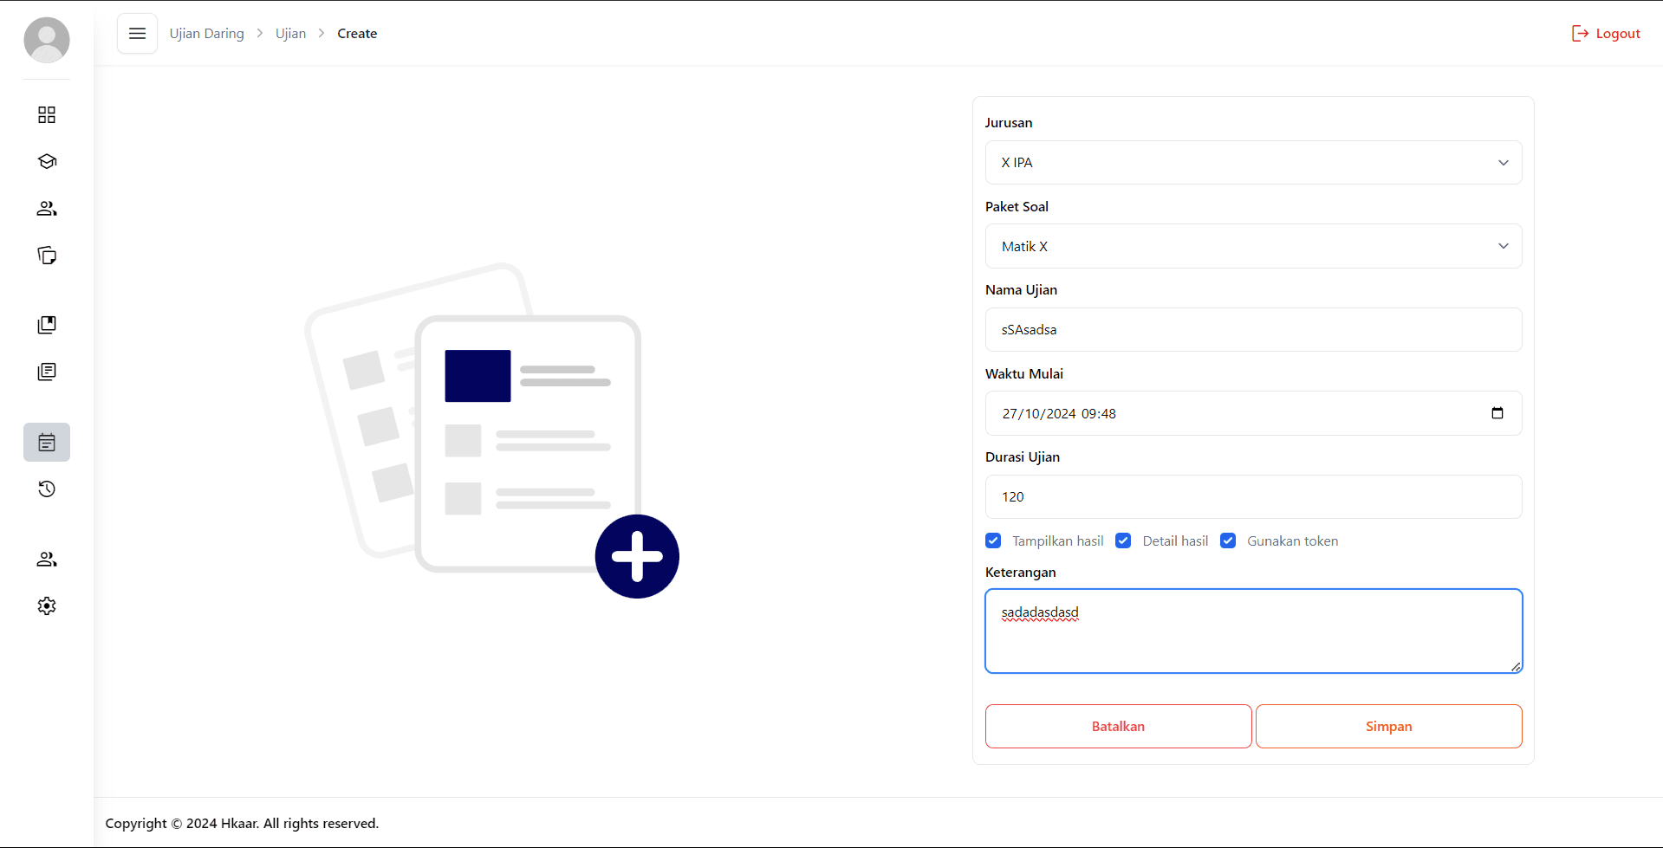Uncheck the Detail hasil checkbox
Screen dimensions: 1663x848
[1123, 541]
